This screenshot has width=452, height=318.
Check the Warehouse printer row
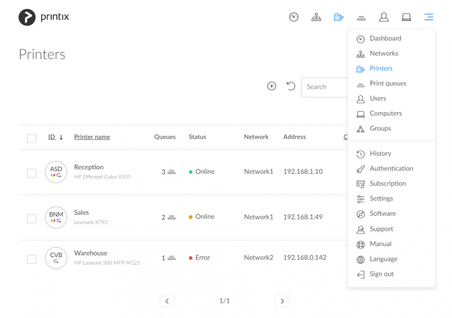[31, 259]
